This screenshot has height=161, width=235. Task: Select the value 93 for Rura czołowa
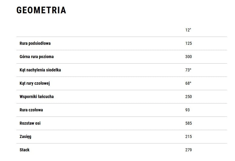(x=187, y=110)
